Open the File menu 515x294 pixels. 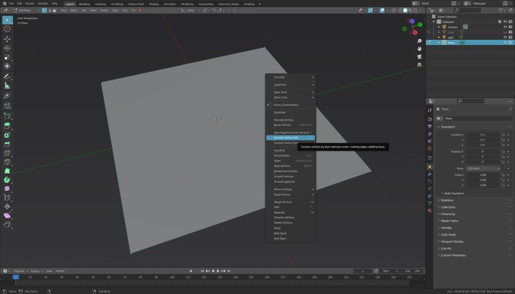click(11, 4)
